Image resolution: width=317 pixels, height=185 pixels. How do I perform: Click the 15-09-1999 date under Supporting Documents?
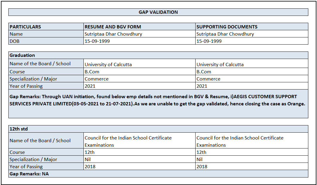coord(209,41)
